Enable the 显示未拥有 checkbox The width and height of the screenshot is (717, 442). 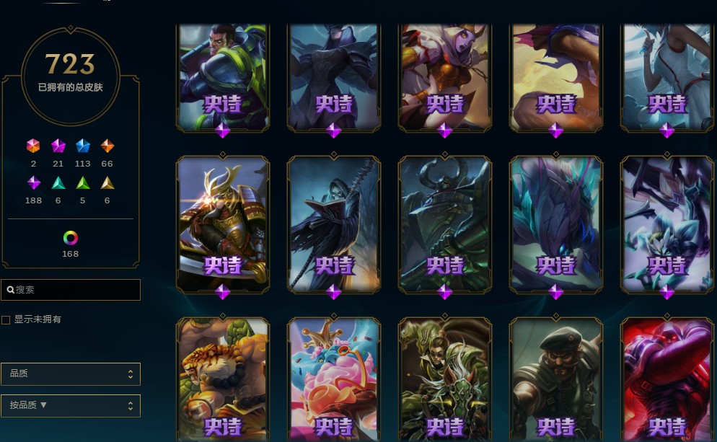tap(6, 320)
